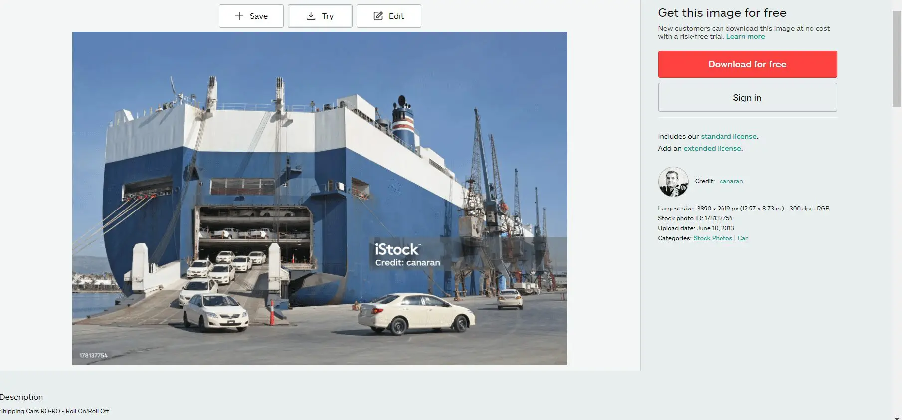Open the Edit image option

tap(389, 16)
